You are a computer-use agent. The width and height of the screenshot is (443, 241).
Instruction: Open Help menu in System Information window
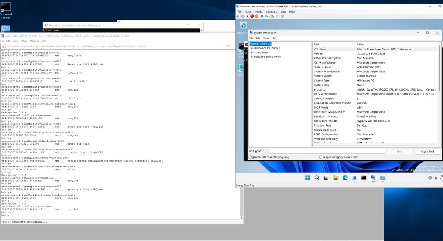point(274,38)
